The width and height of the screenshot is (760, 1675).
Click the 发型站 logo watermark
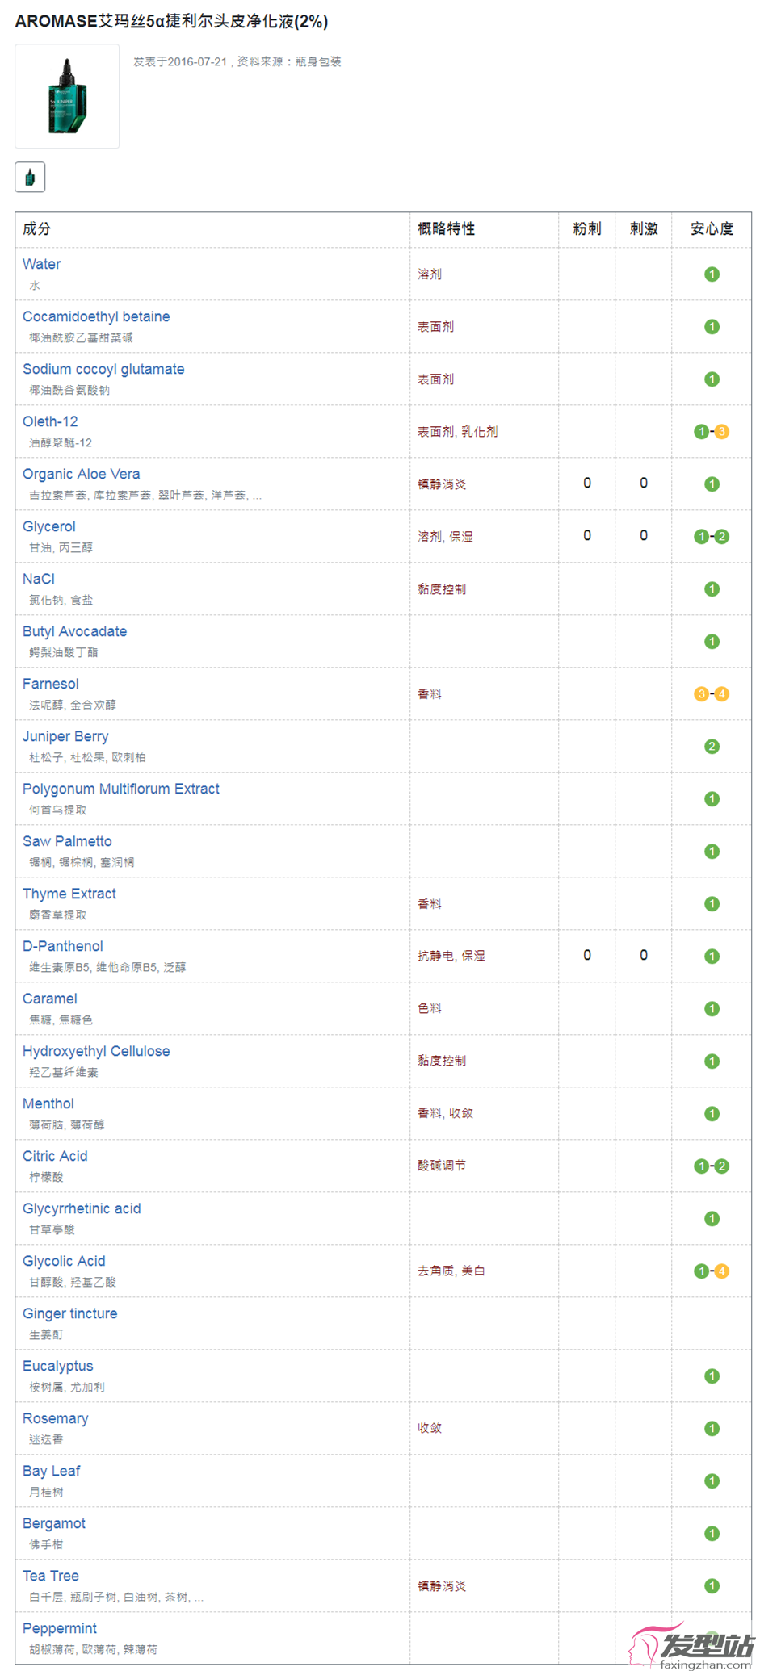[692, 1644]
